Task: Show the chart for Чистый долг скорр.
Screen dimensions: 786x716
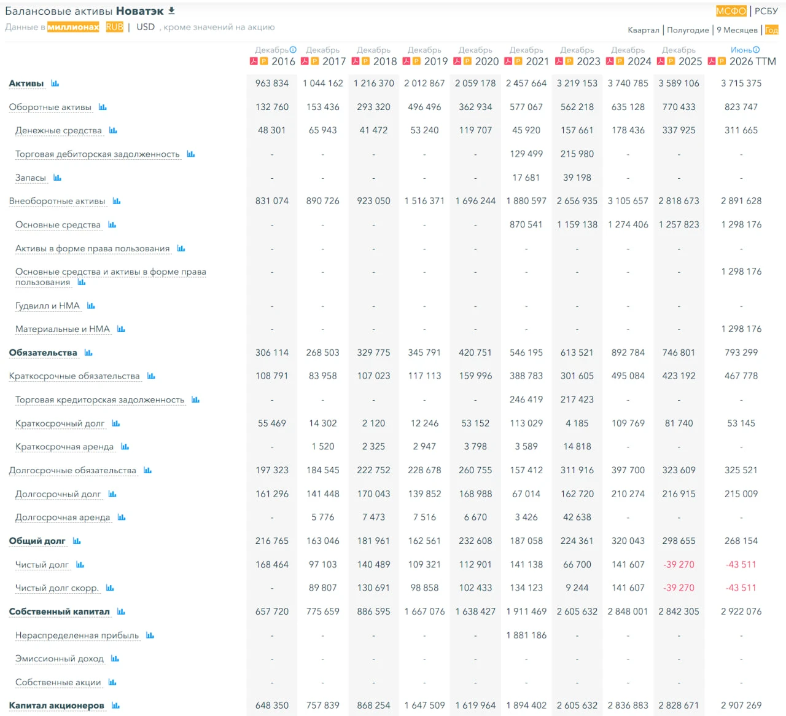Action: click(x=110, y=588)
